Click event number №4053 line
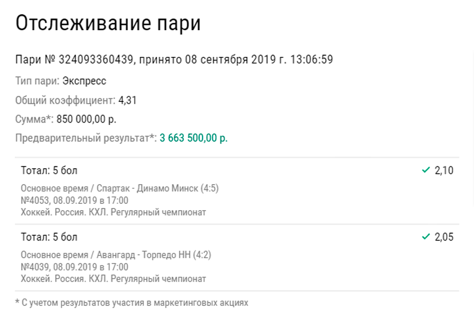474x317 pixels. (74, 200)
